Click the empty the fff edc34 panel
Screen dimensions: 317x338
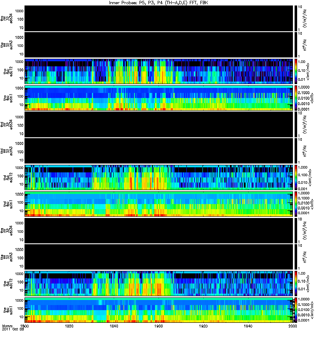[x=159, y=230]
